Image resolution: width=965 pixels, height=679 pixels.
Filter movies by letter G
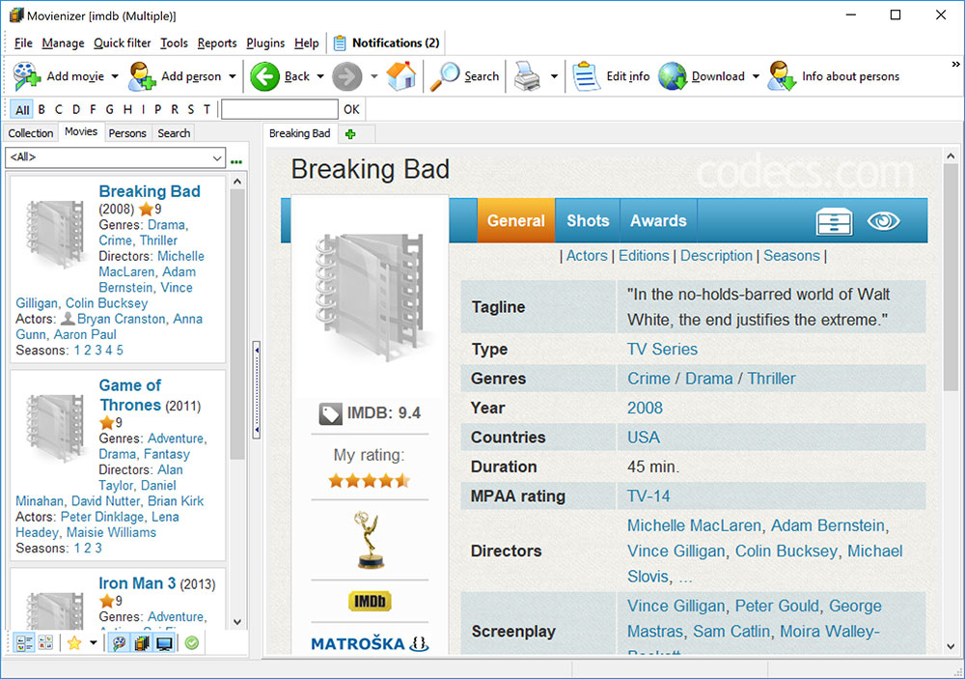[x=110, y=109]
